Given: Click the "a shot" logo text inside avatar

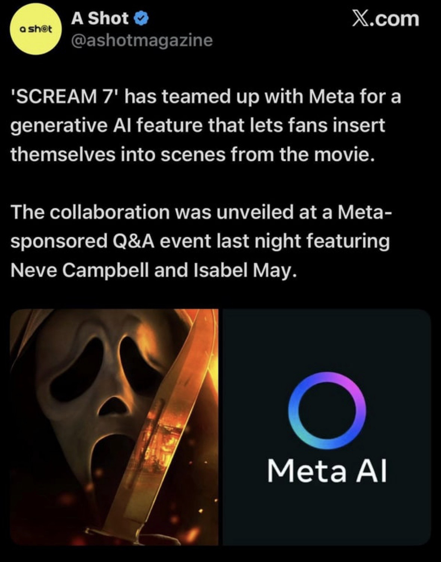Looking at the screenshot, I should coord(36,29).
